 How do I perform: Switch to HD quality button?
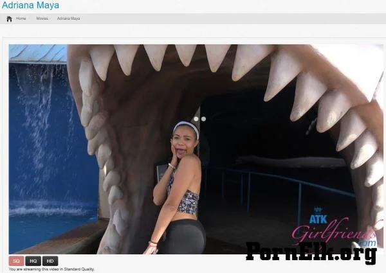pos(50,261)
